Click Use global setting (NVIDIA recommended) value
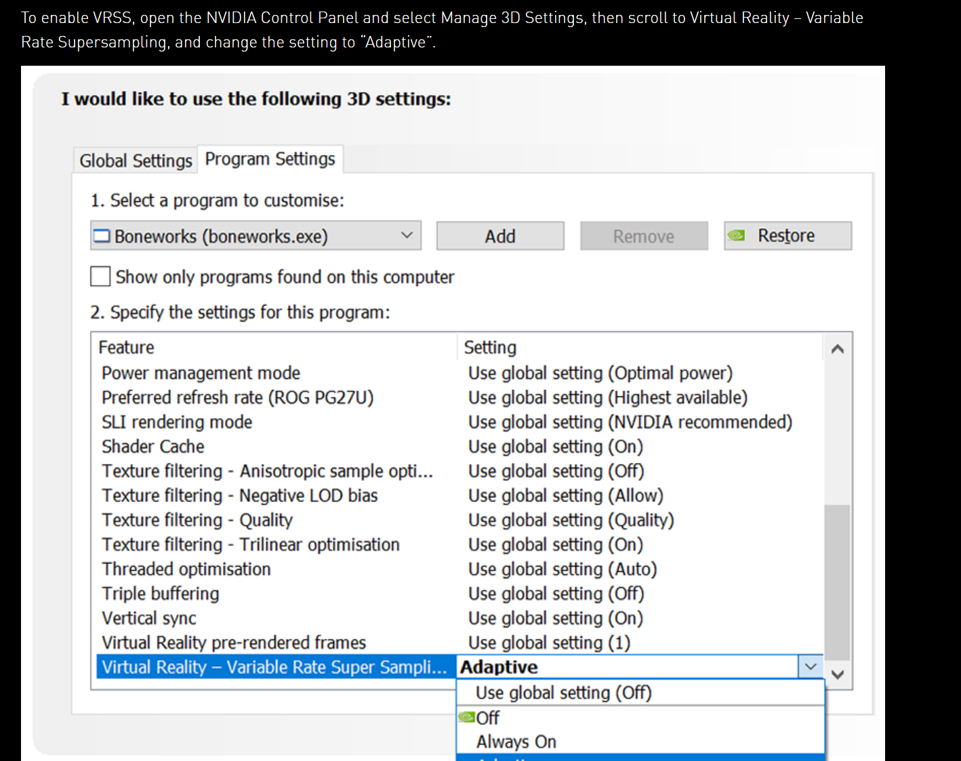 (x=630, y=422)
